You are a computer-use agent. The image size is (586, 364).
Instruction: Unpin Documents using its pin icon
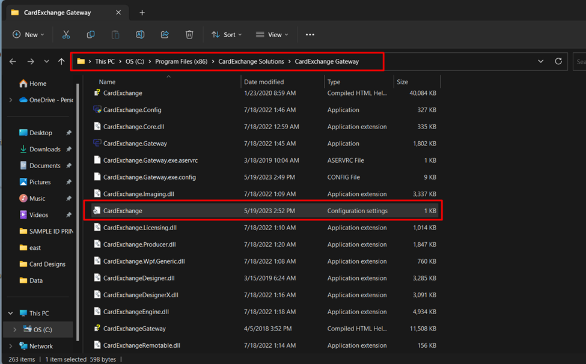point(69,166)
